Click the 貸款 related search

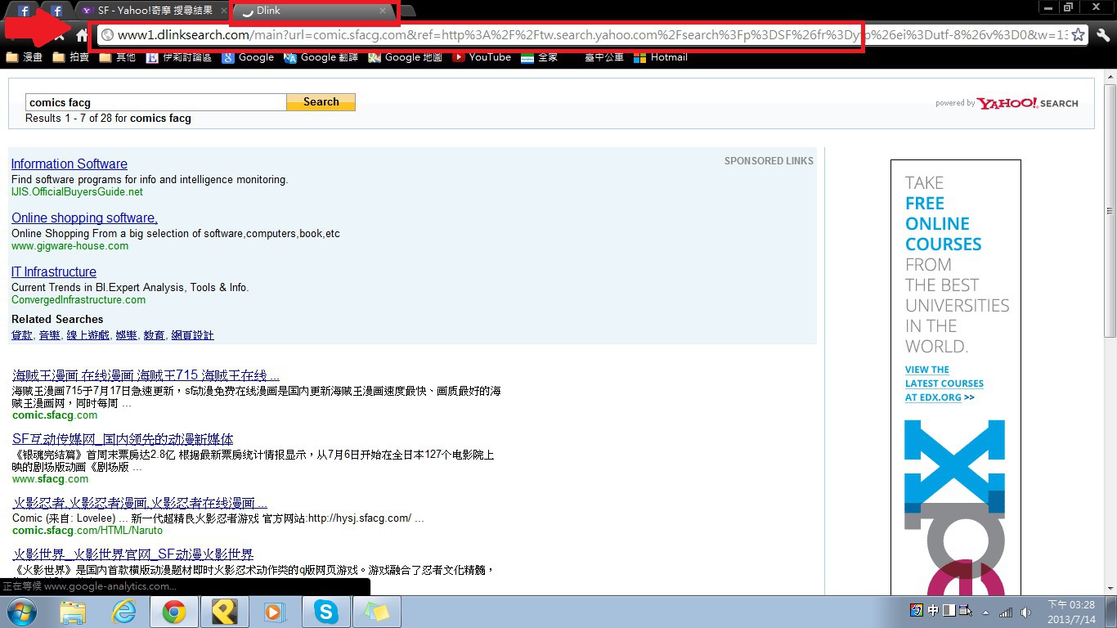pyautogui.click(x=22, y=335)
